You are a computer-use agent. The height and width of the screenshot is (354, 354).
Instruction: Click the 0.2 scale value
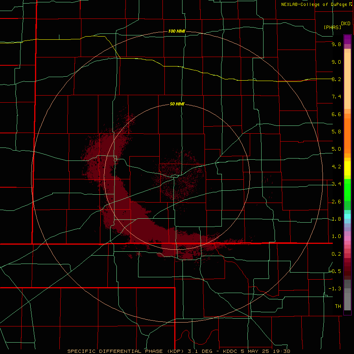tap(336, 254)
